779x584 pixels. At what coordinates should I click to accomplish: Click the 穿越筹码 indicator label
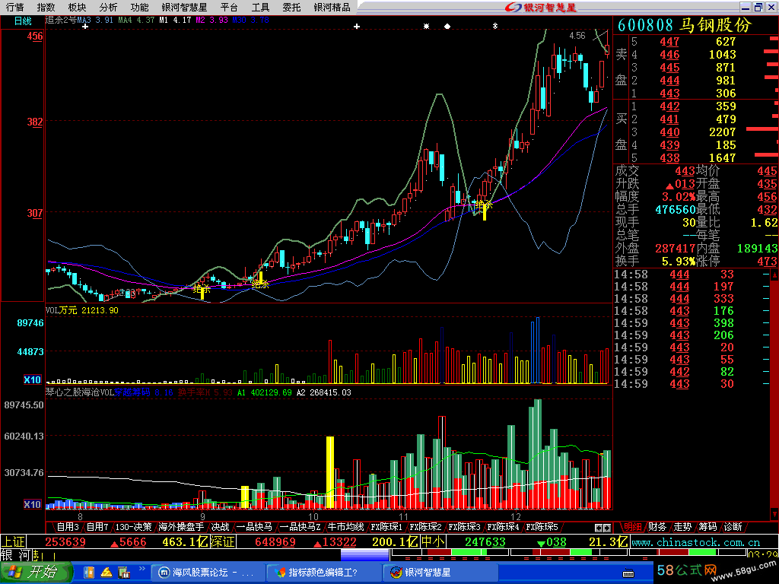tap(132, 392)
